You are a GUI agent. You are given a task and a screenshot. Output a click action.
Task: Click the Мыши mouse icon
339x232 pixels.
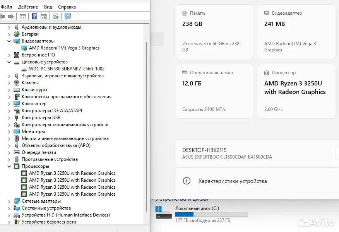point(16,138)
